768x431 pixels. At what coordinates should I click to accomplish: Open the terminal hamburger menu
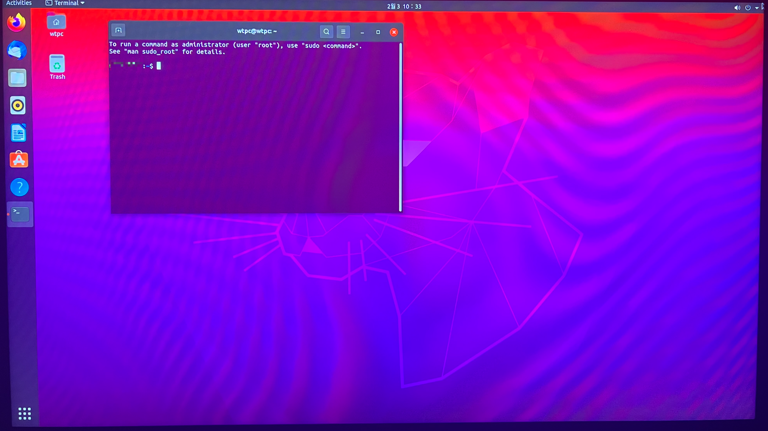343,31
